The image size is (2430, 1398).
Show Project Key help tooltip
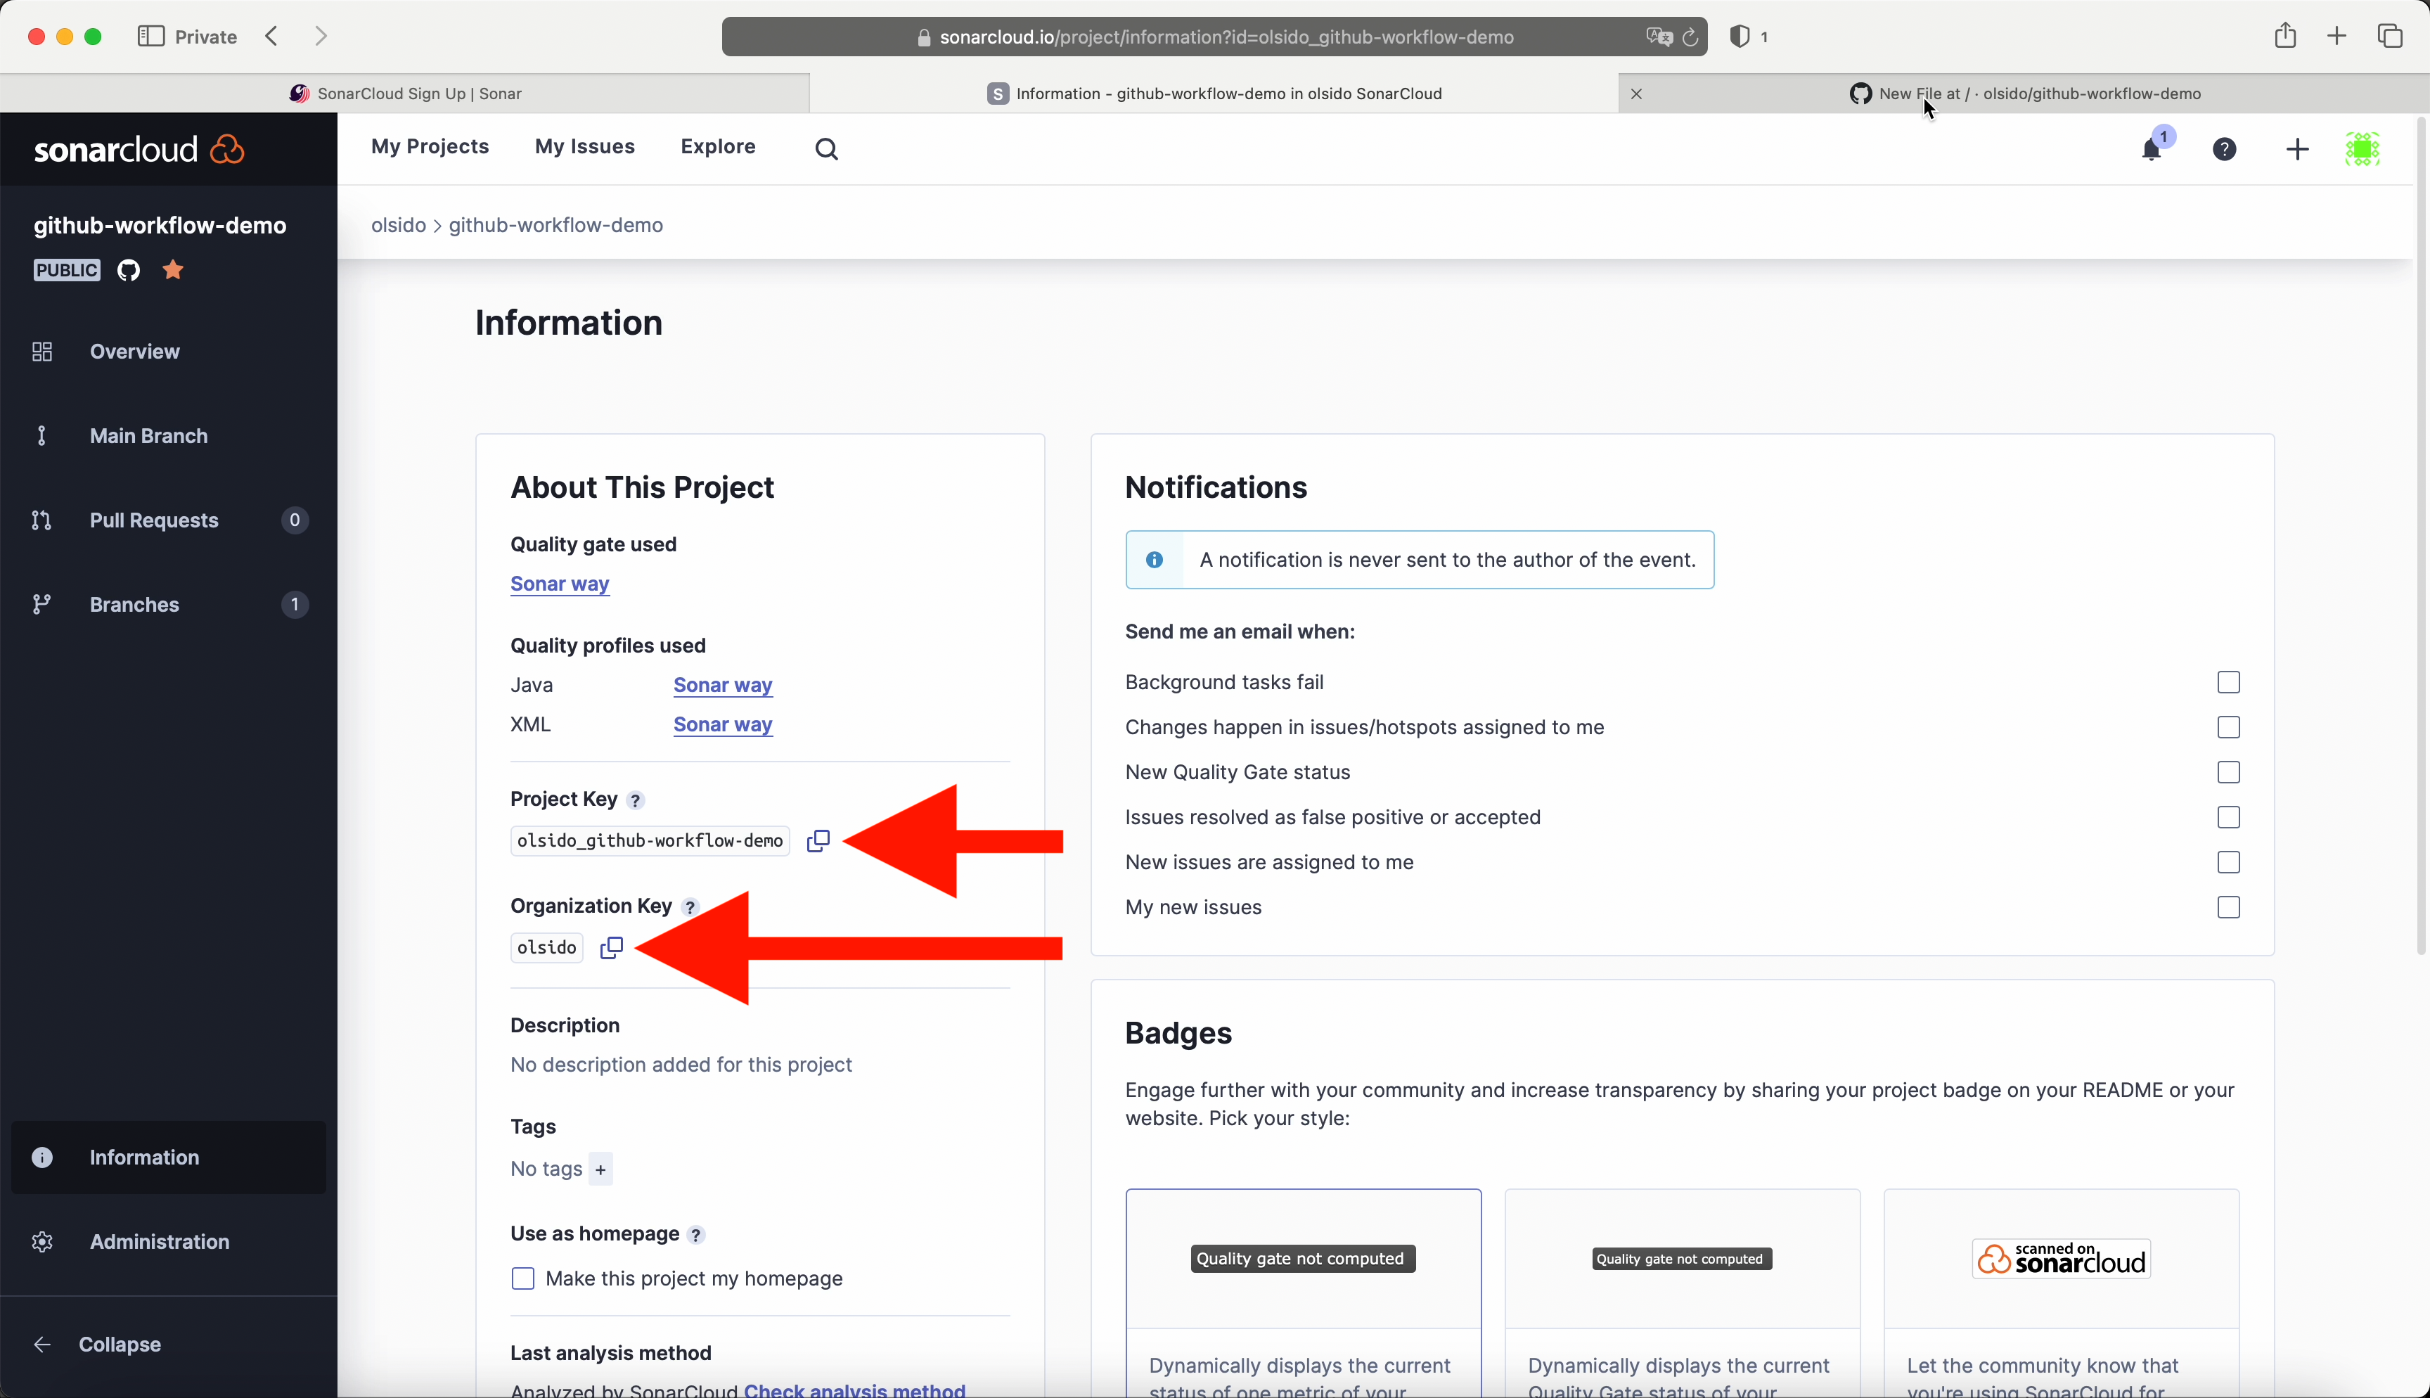click(x=636, y=800)
